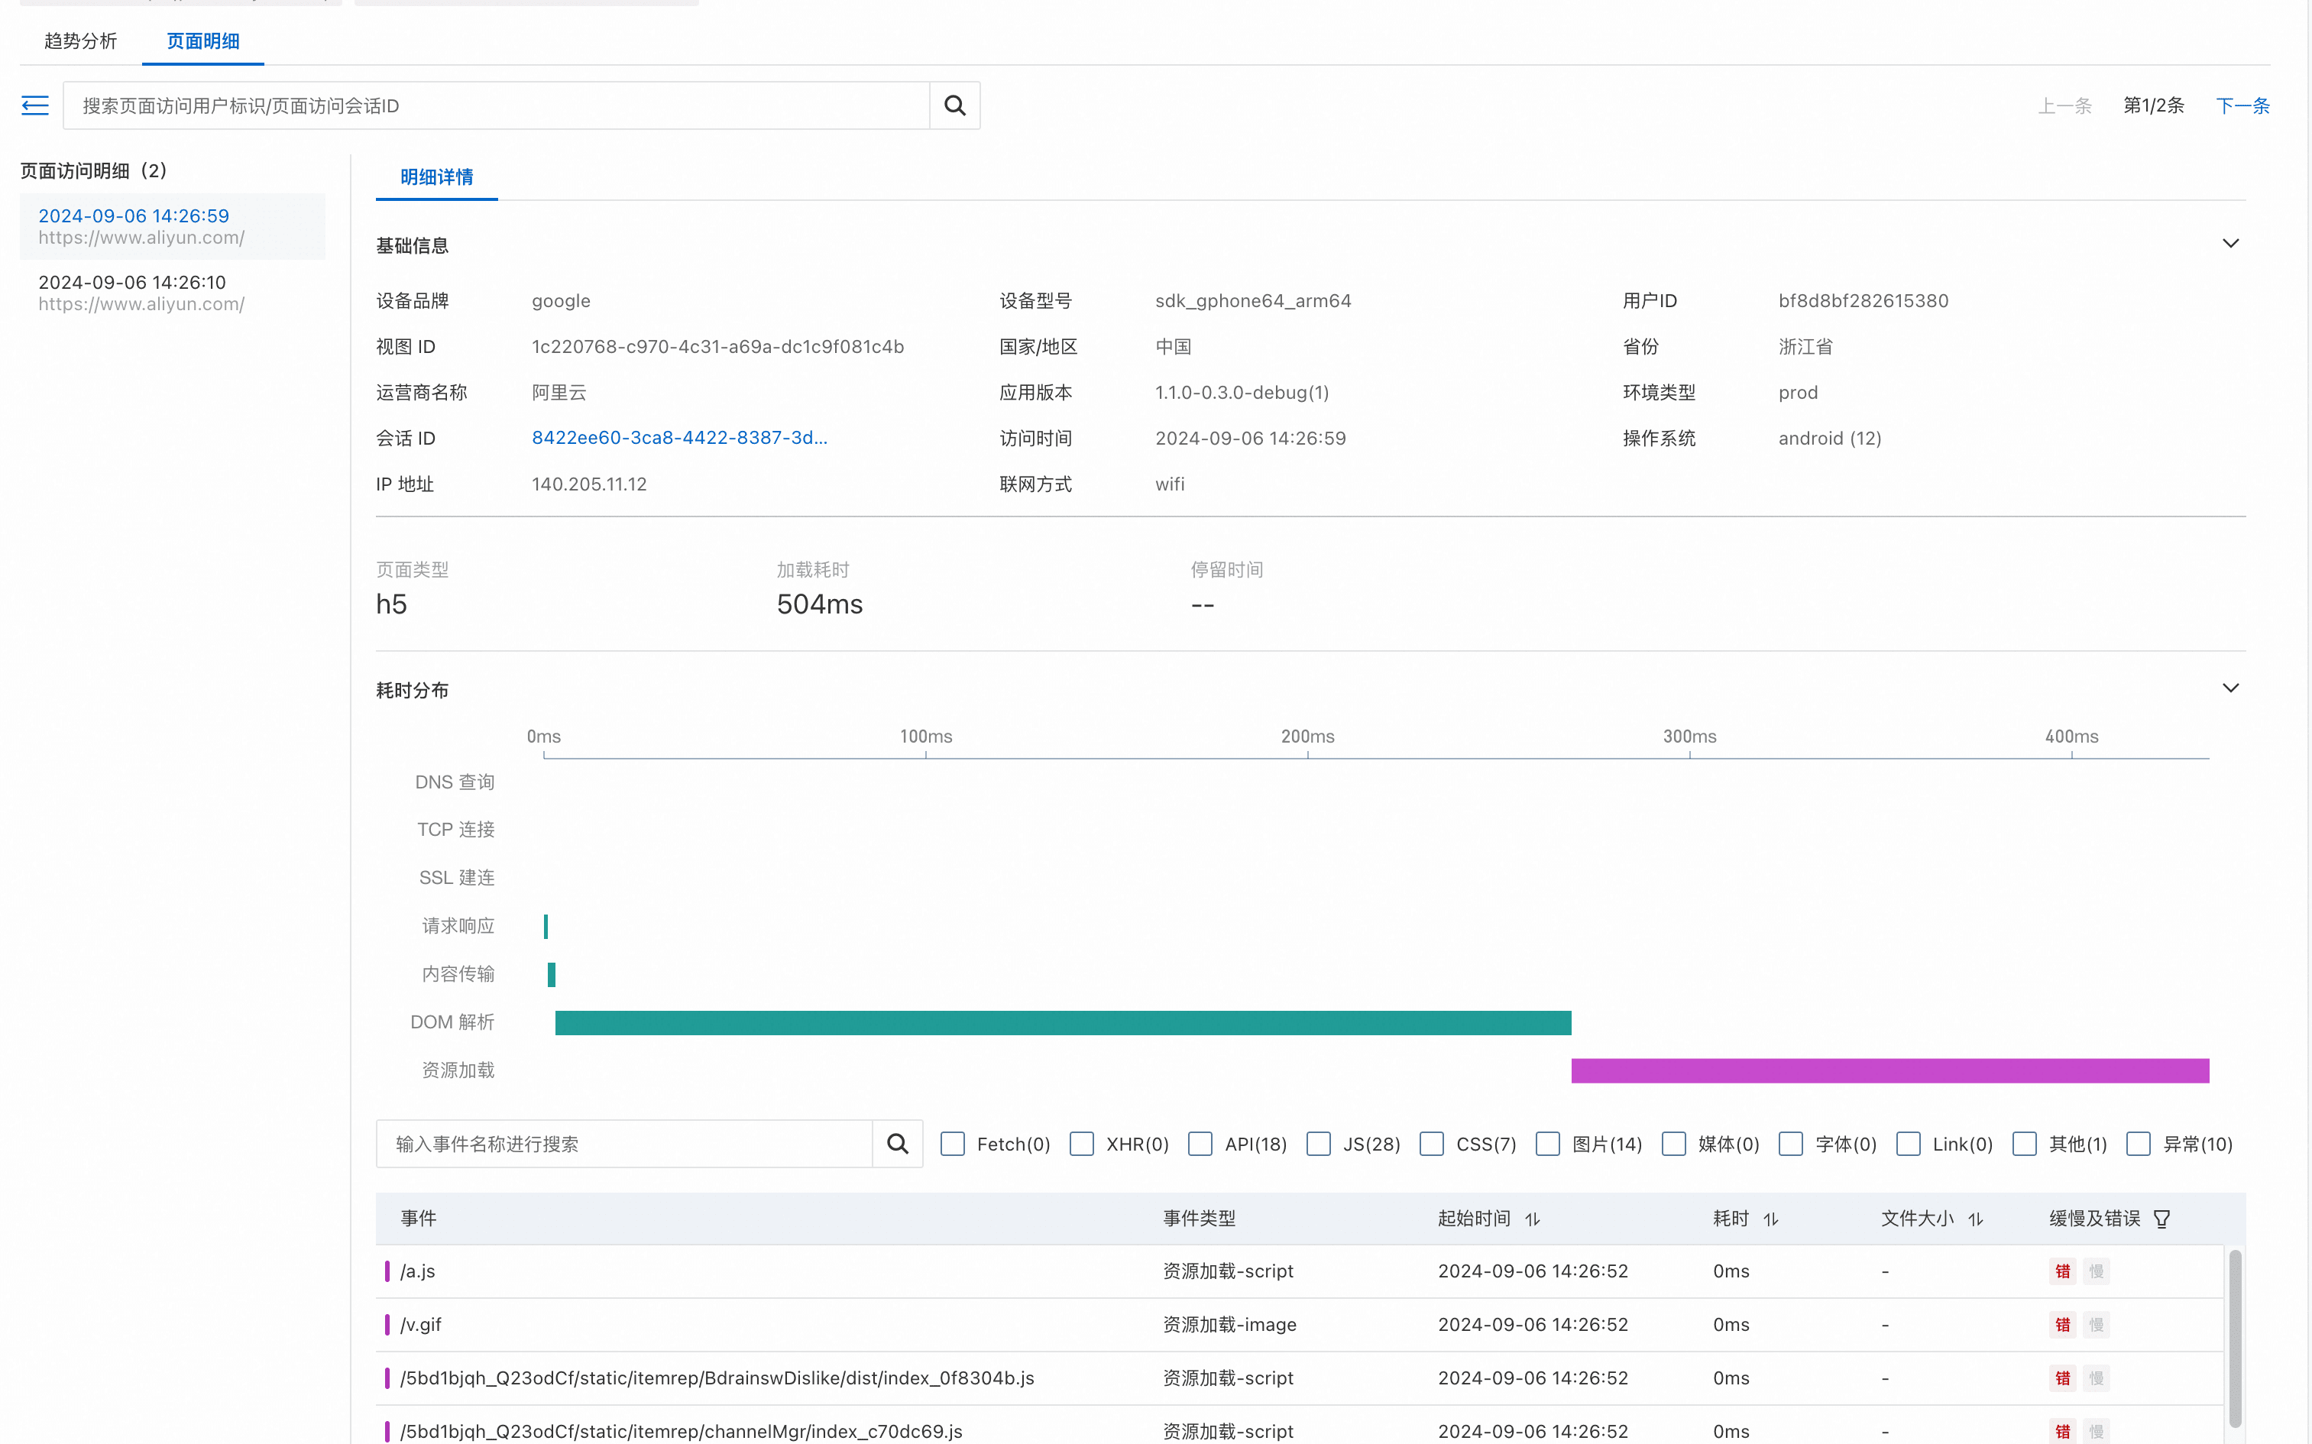
Task: Click the teal DOM 解析 timing bar
Action: coord(1062,1022)
